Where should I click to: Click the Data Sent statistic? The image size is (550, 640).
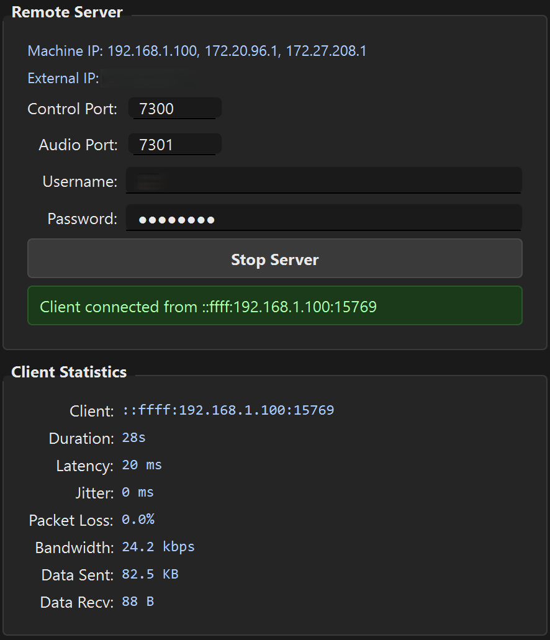coord(150,574)
